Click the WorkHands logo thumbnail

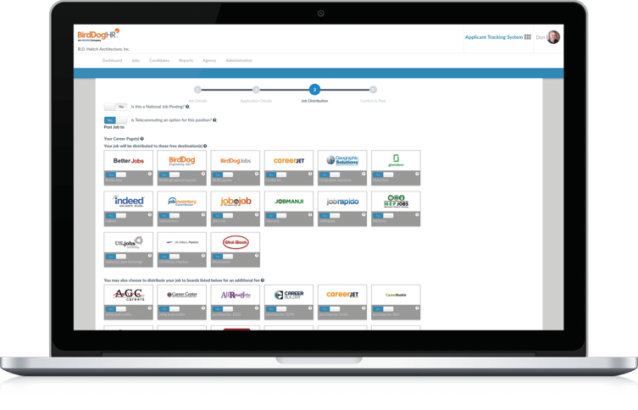[x=236, y=242]
